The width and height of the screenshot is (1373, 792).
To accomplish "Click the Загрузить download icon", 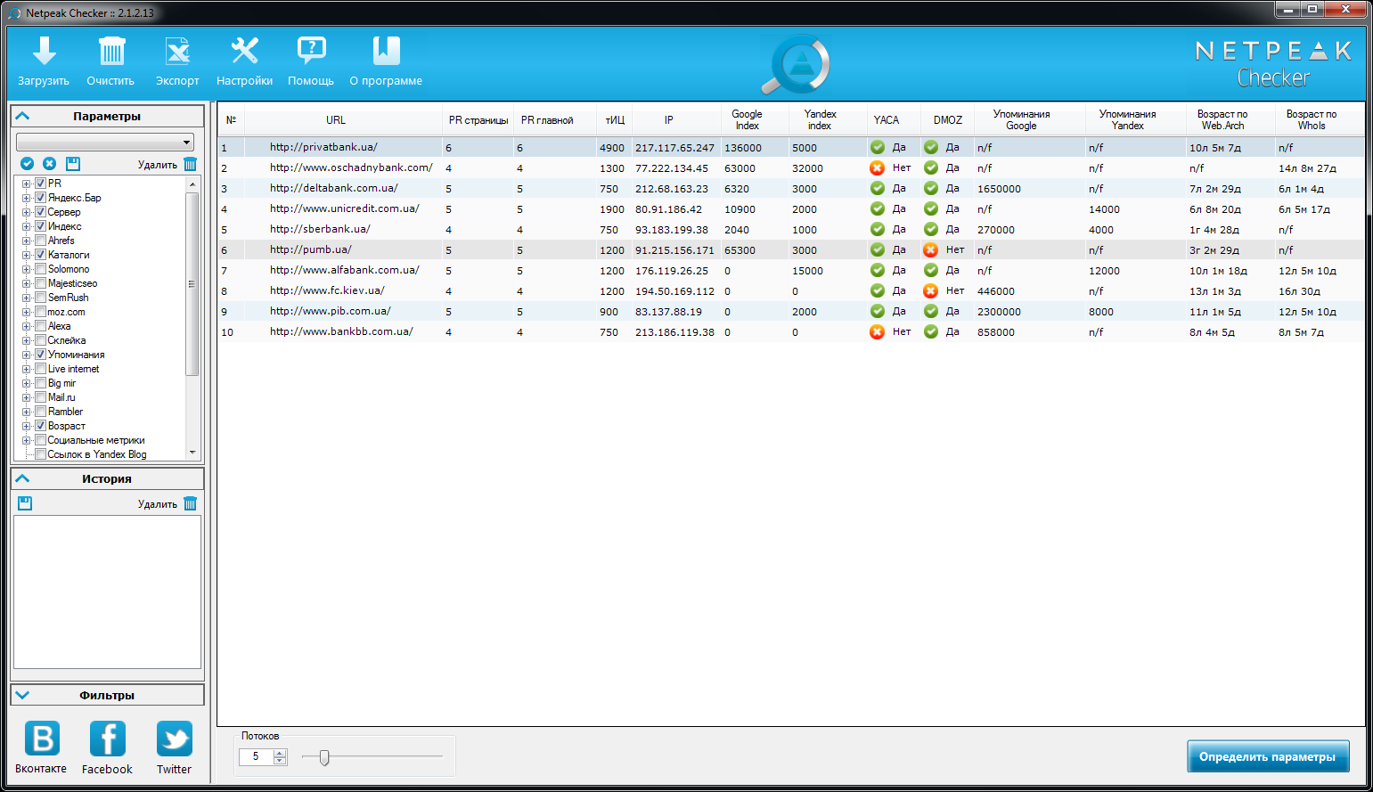I will (43, 51).
